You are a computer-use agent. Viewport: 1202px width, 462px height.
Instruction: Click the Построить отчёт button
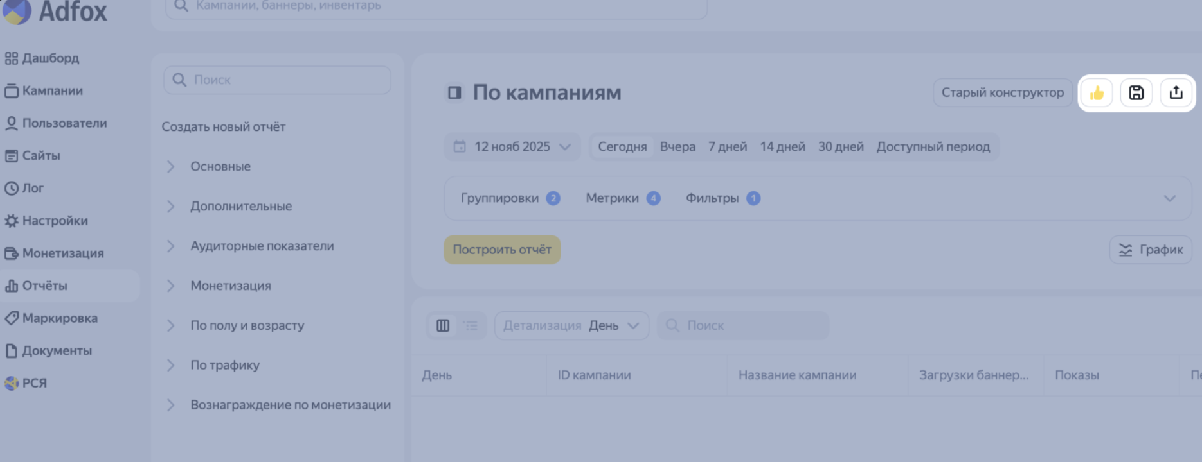click(x=502, y=250)
